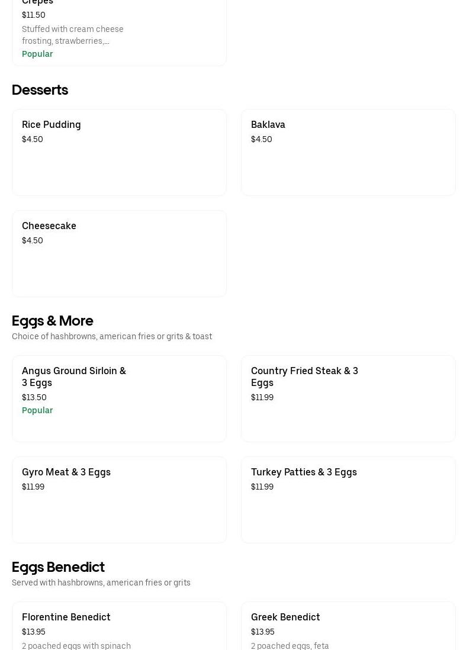Click the "Served with hashbrowns" section note
Screen dimensions: 476x650
pyautogui.click(x=101, y=583)
